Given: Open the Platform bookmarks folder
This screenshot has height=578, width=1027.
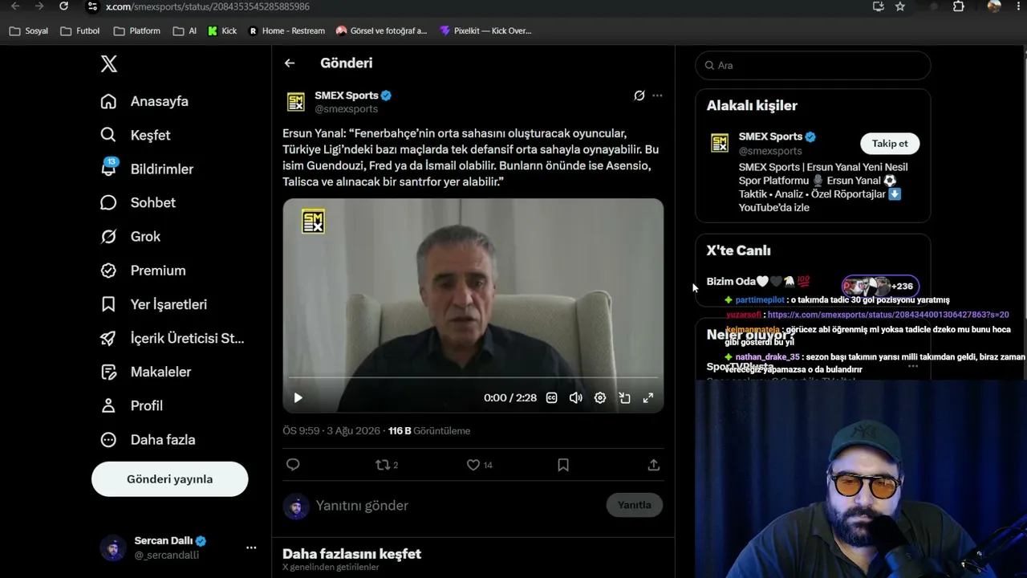Looking at the screenshot, I should (x=137, y=31).
